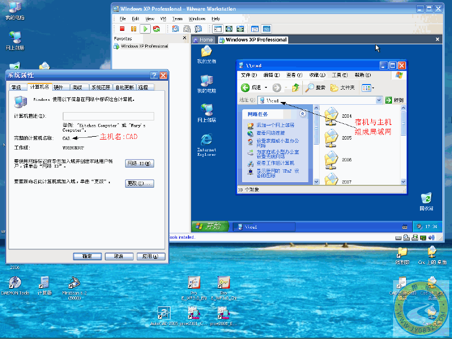Open the 文件(F) menu in the \\cad window
This screenshot has width=452, height=339.
coord(249,75)
